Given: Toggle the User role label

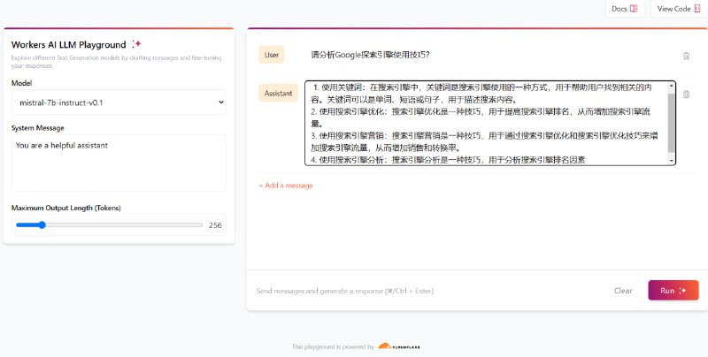Looking at the screenshot, I should 272,55.
